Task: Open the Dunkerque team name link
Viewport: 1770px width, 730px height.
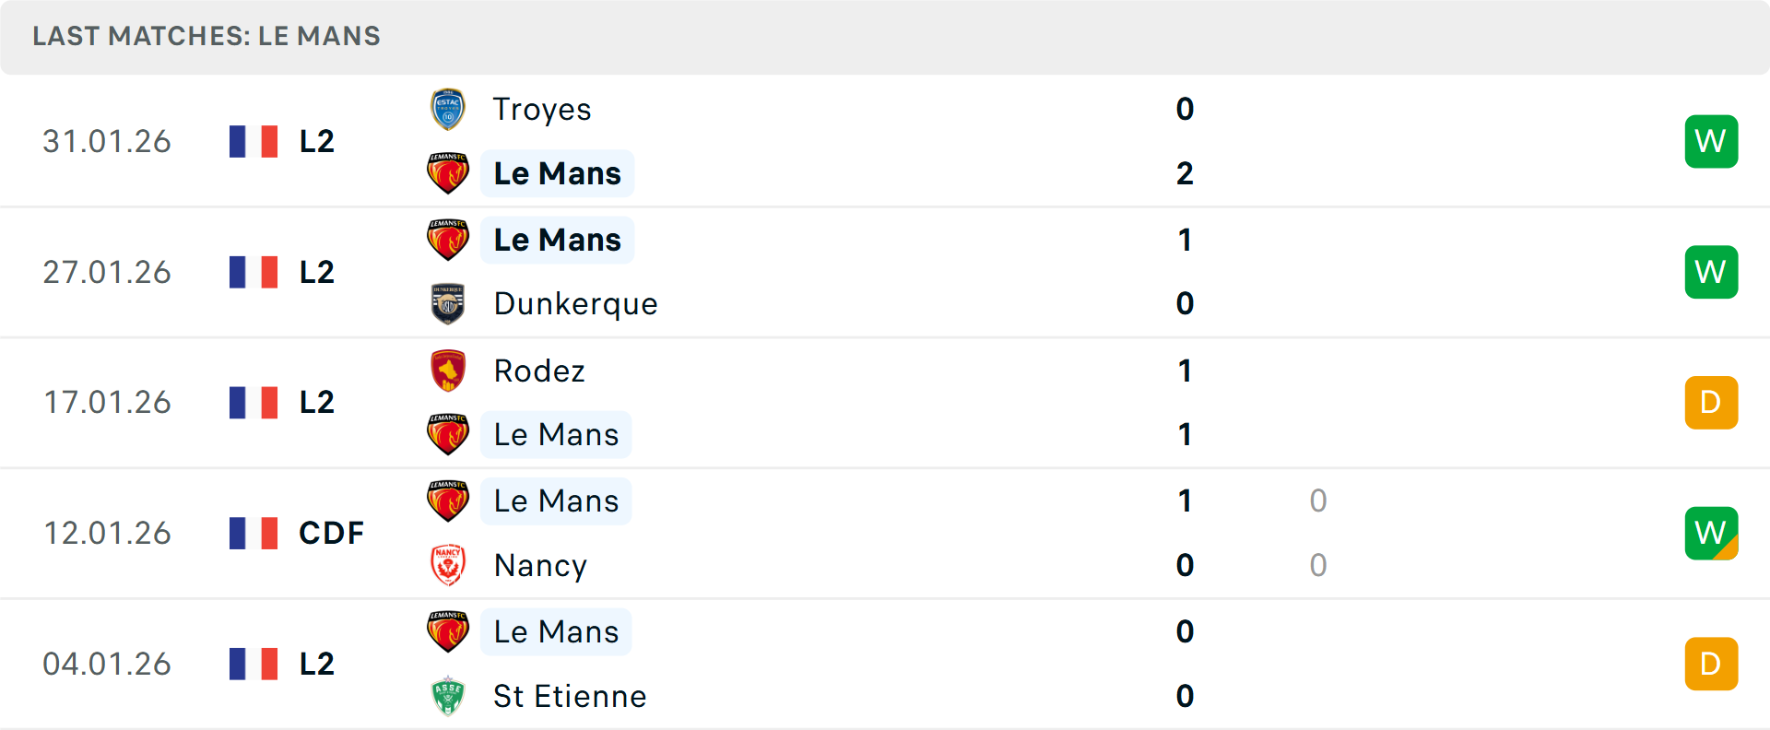Action: pos(575,304)
